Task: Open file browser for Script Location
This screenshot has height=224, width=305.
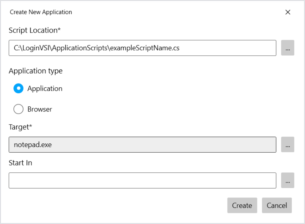Action: tap(287, 48)
